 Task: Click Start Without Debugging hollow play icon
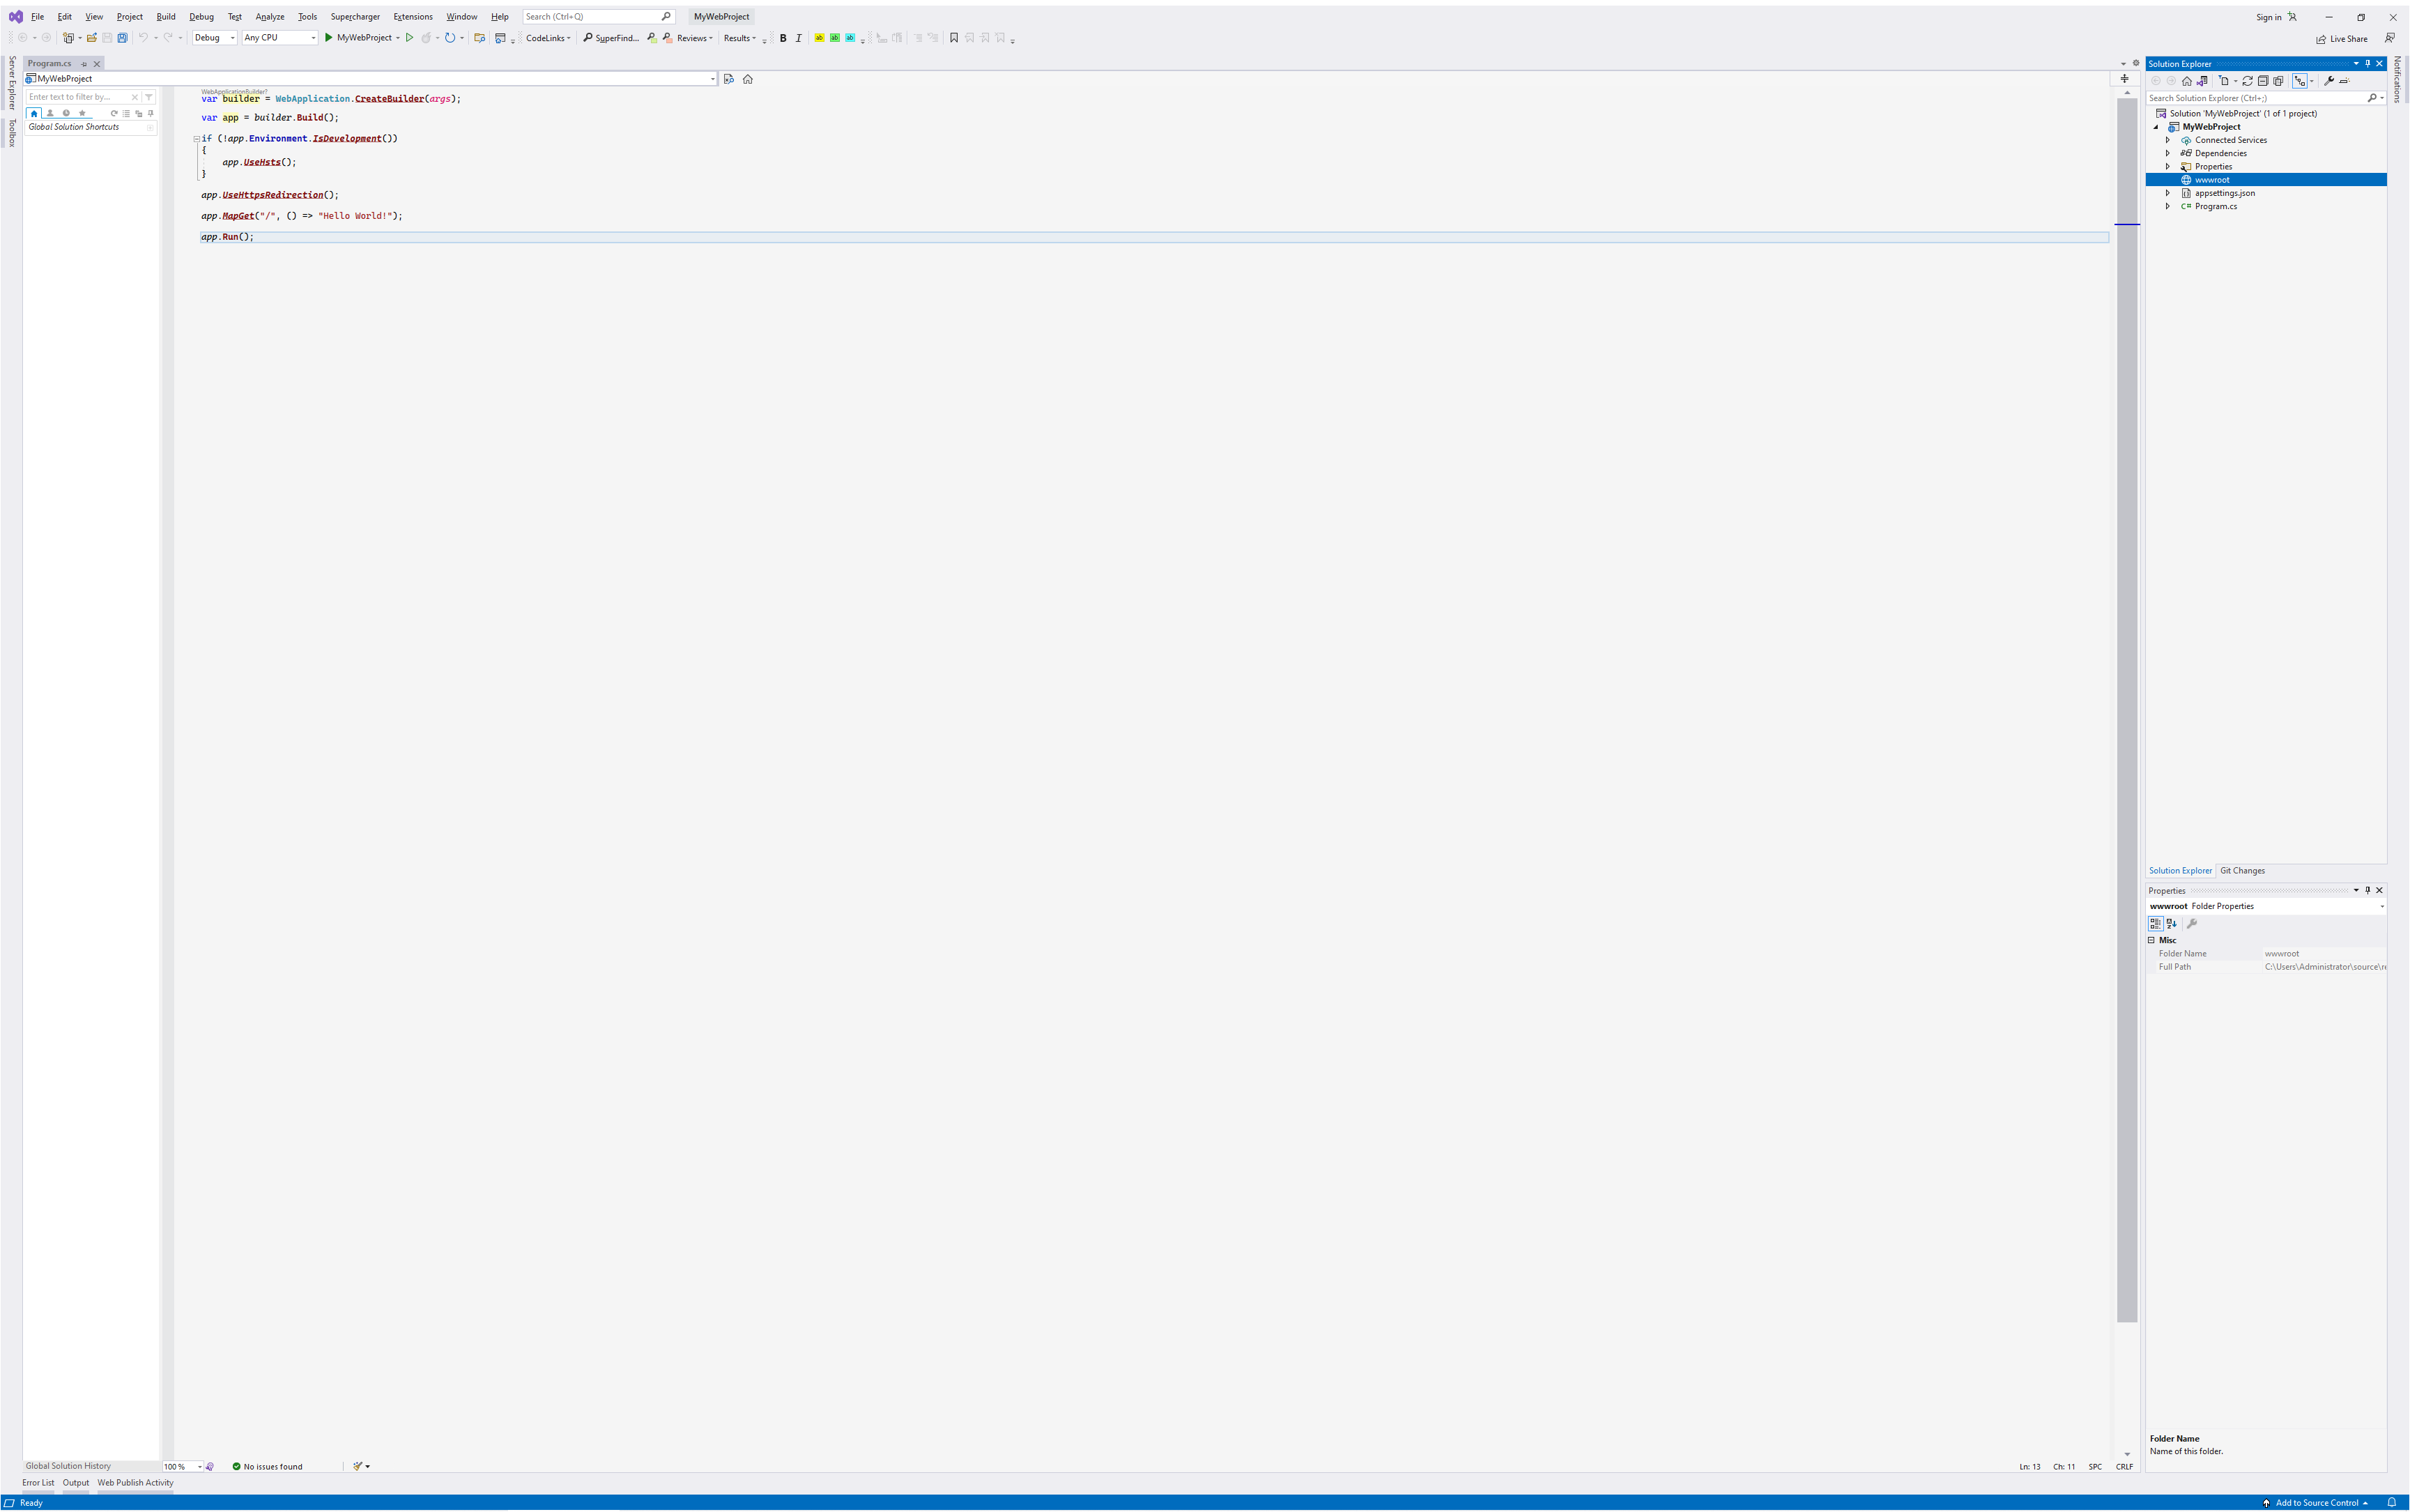pyautogui.click(x=409, y=38)
